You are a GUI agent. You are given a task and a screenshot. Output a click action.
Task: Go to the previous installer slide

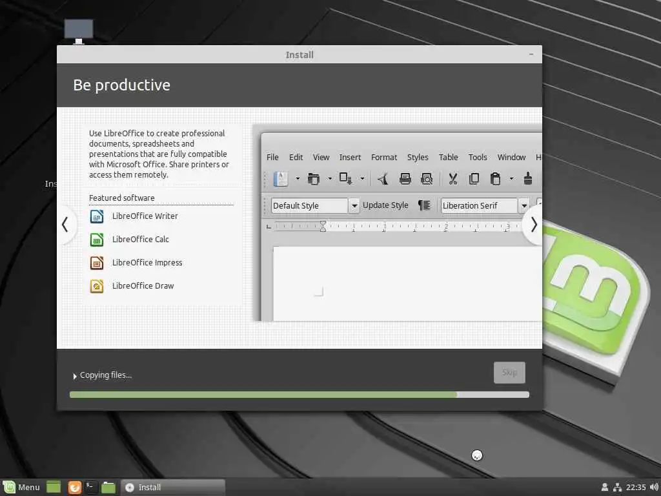click(x=65, y=224)
